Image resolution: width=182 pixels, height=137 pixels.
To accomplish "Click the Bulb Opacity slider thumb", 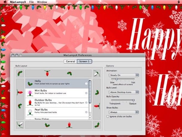I will [x=133, y=100].
